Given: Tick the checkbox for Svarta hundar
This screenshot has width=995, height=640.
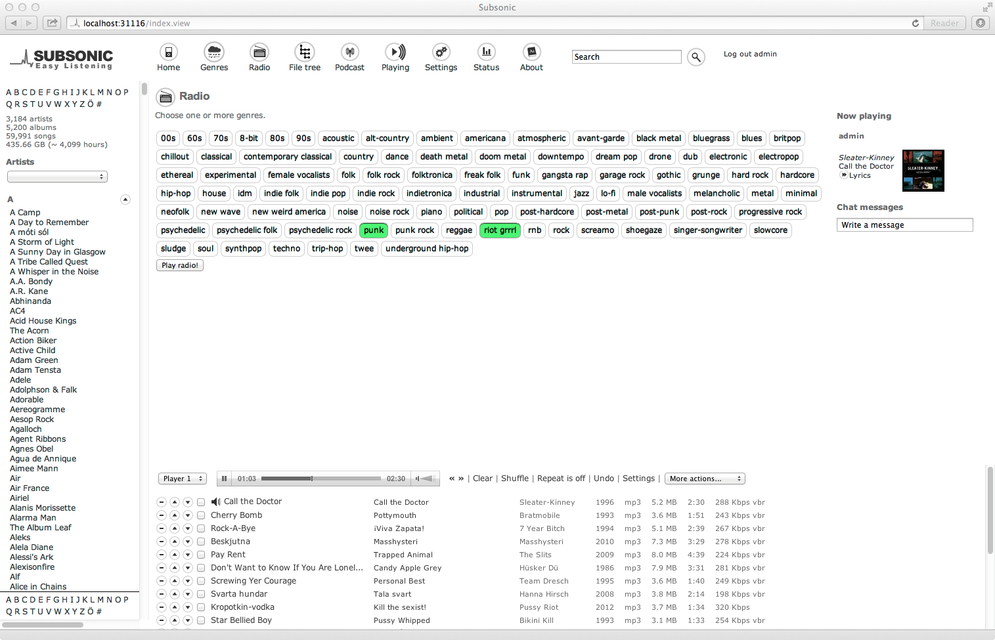Looking at the screenshot, I should tap(201, 594).
